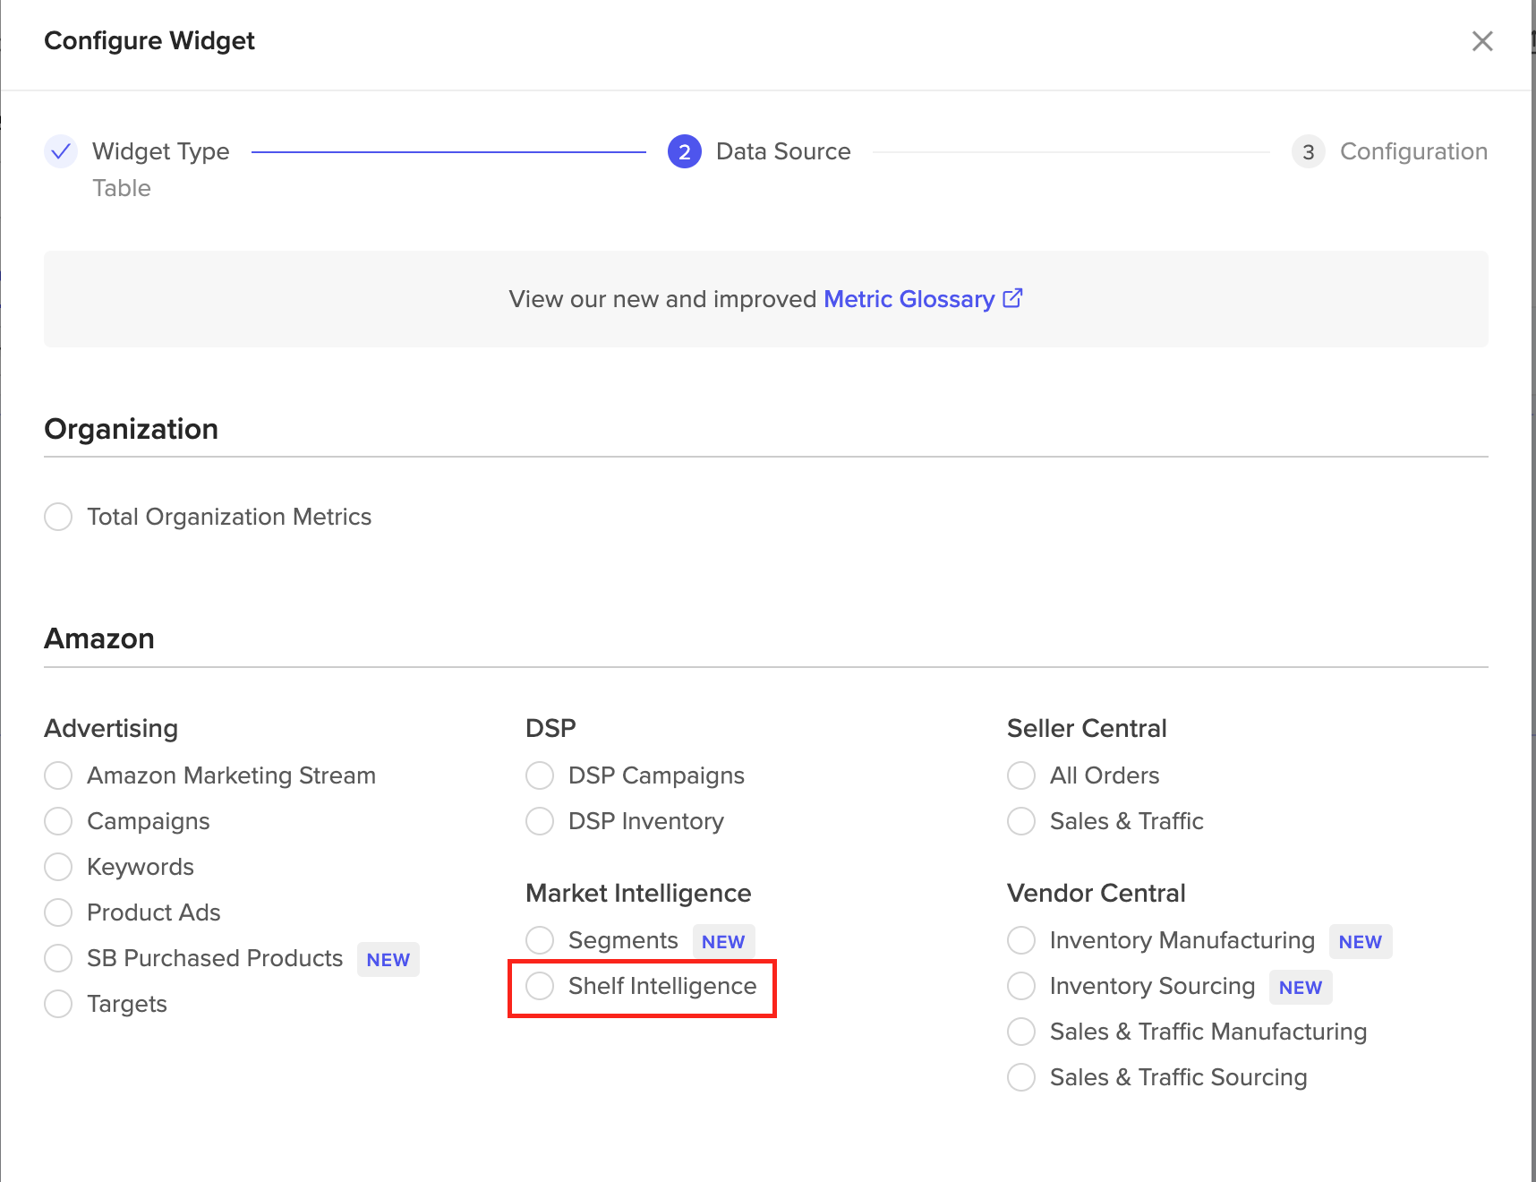Jump to the Configuration step
The height and width of the screenshot is (1182, 1536).
(x=1413, y=151)
